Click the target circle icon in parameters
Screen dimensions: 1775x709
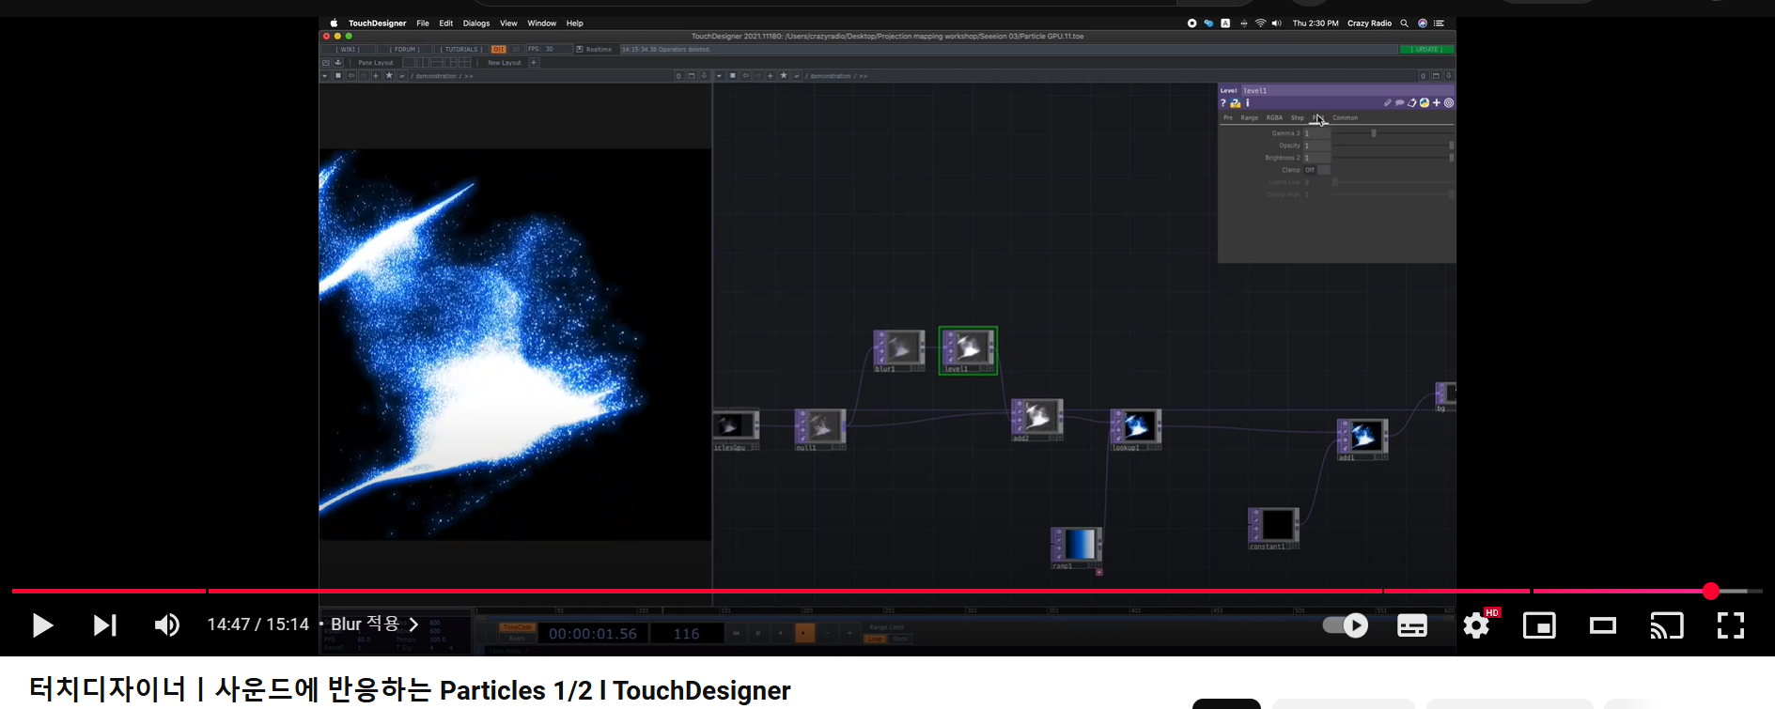(x=1449, y=103)
